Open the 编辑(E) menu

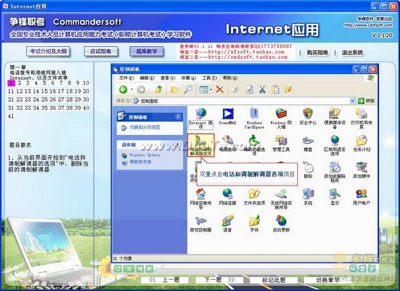click(x=147, y=78)
